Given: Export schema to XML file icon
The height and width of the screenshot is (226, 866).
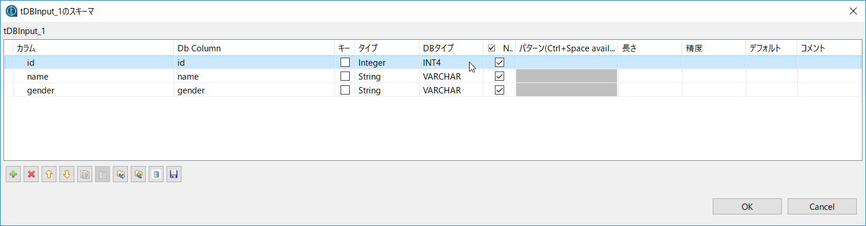Looking at the screenshot, I should click(138, 174).
